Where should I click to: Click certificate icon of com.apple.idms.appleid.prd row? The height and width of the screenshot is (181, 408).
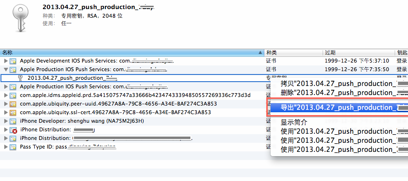[x=13, y=96]
